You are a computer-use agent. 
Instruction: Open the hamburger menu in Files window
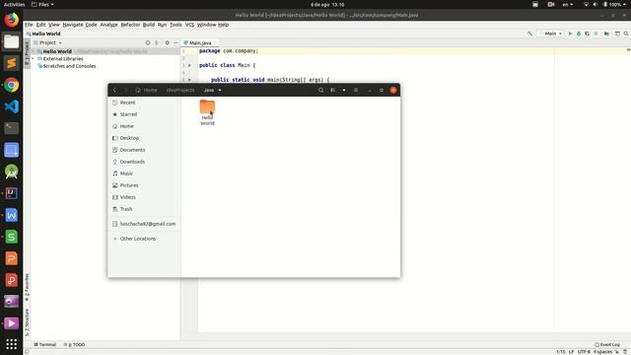pyautogui.click(x=356, y=90)
